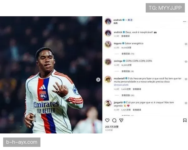Open comments with the speech bubble icon
The width and height of the screenshot is (188, 150).
[x=114, y=120]
